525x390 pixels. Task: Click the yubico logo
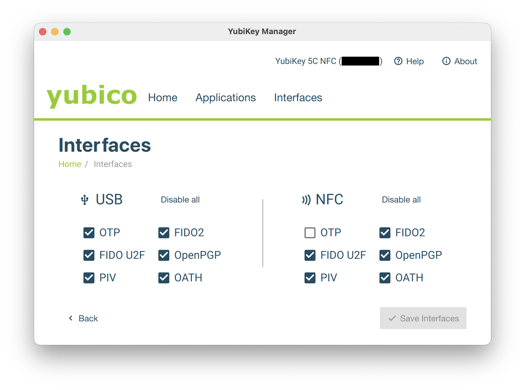tap(92, 96)
